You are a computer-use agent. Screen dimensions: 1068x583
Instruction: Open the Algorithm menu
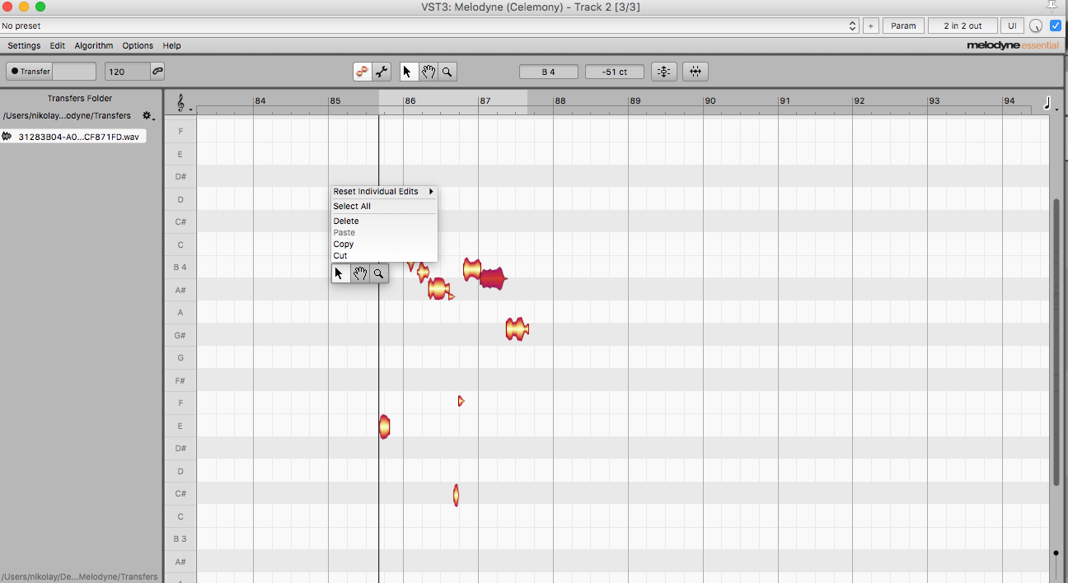pyautogui.click(x=94, y=46)
